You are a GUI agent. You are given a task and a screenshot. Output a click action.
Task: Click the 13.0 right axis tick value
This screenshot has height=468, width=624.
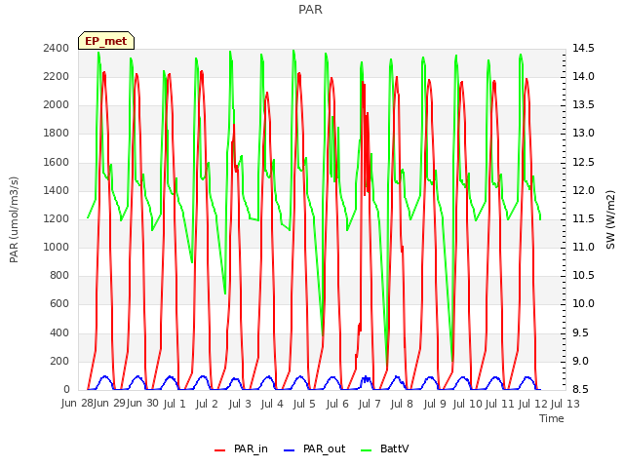583,133
